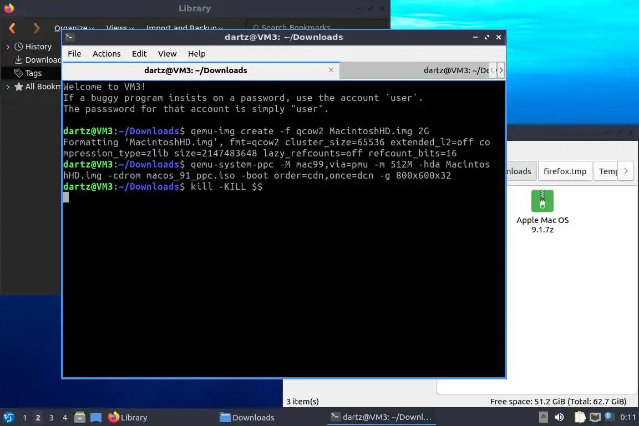
Task: Open the Organize dropdown in the Library
Action: pos(74,28)
